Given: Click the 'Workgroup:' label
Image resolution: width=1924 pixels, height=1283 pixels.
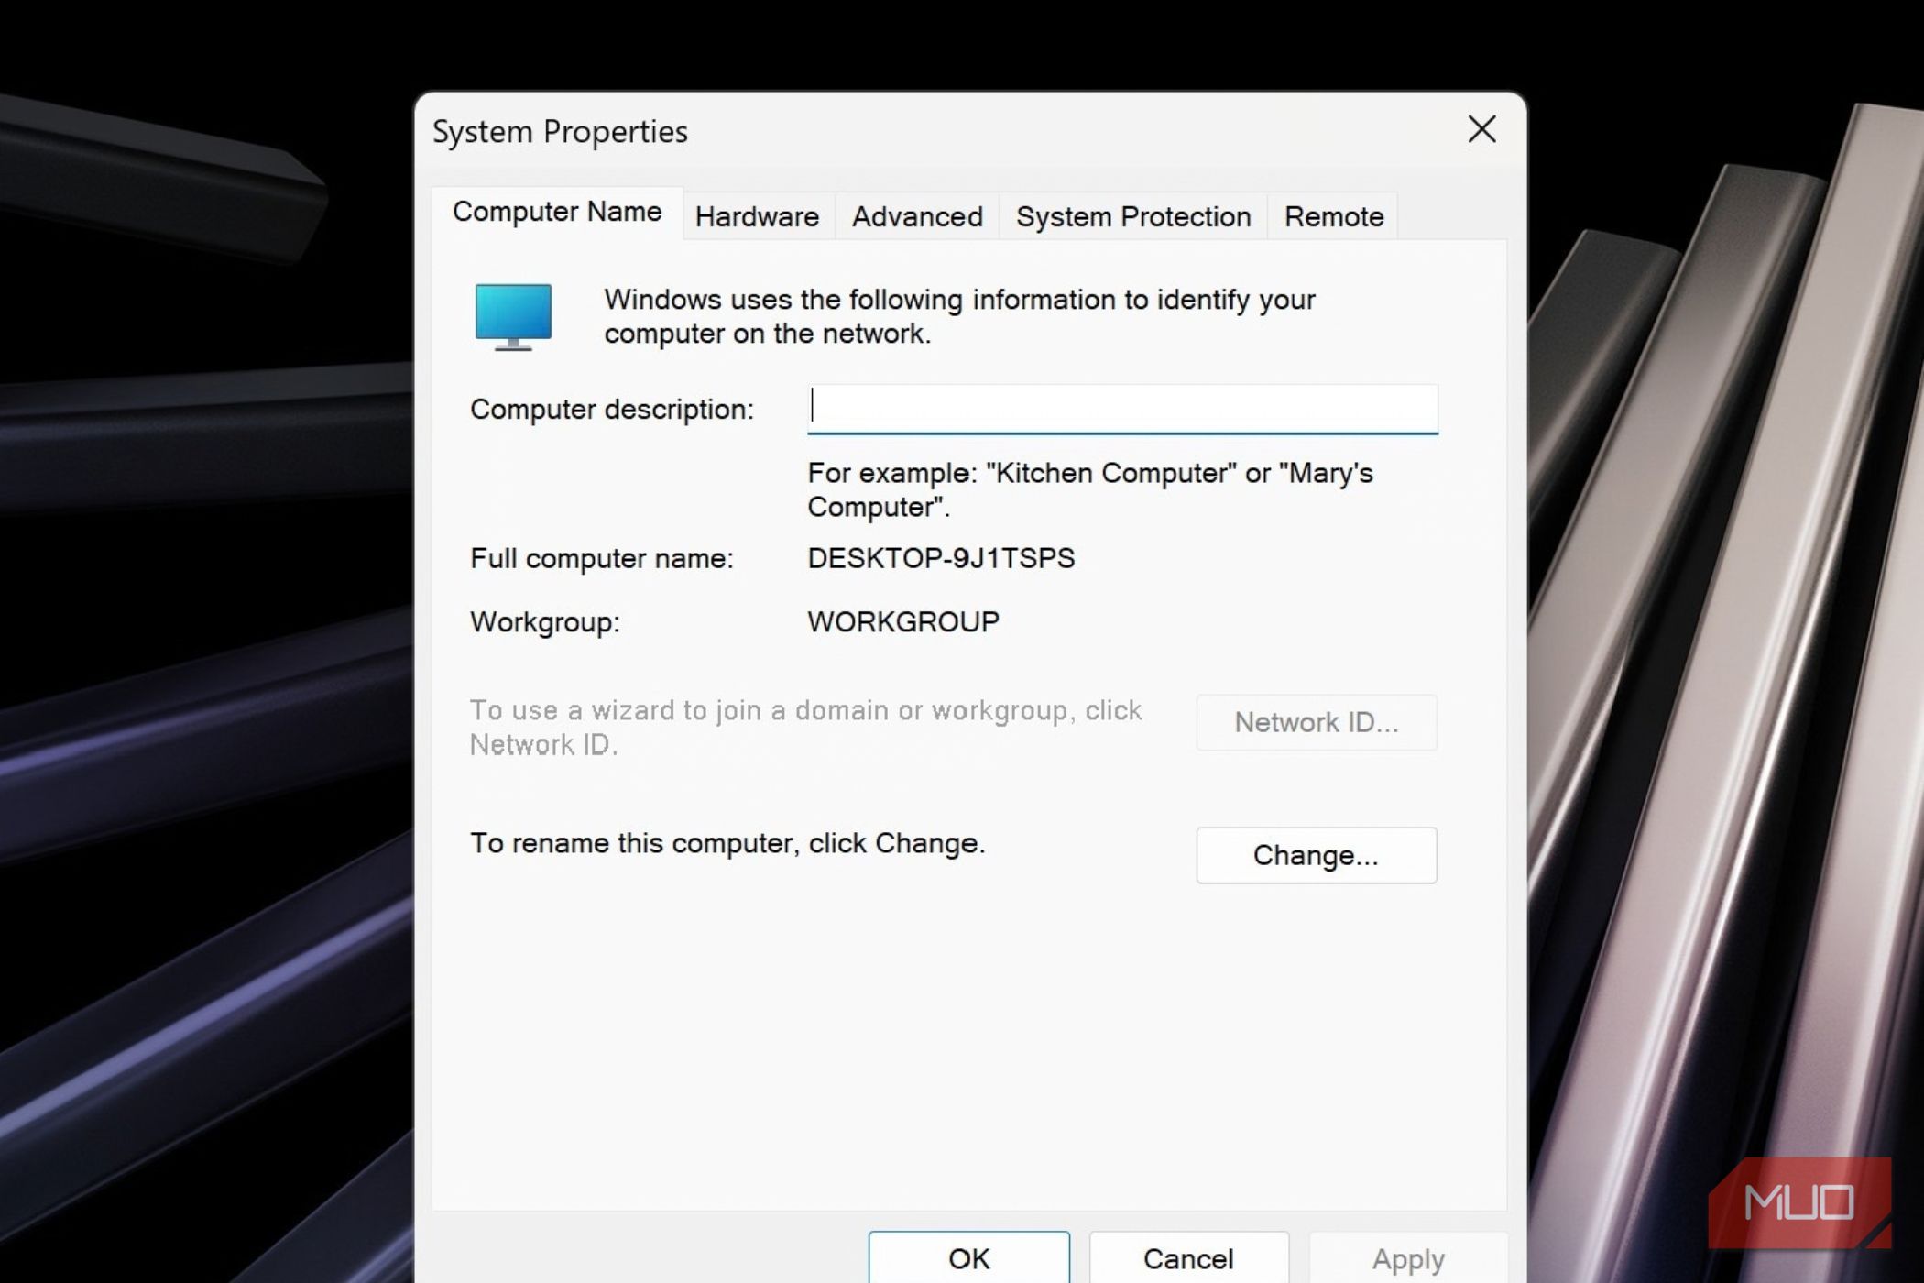Looking at the screenshot, I should pyautogui.click(x=545, y=622).
